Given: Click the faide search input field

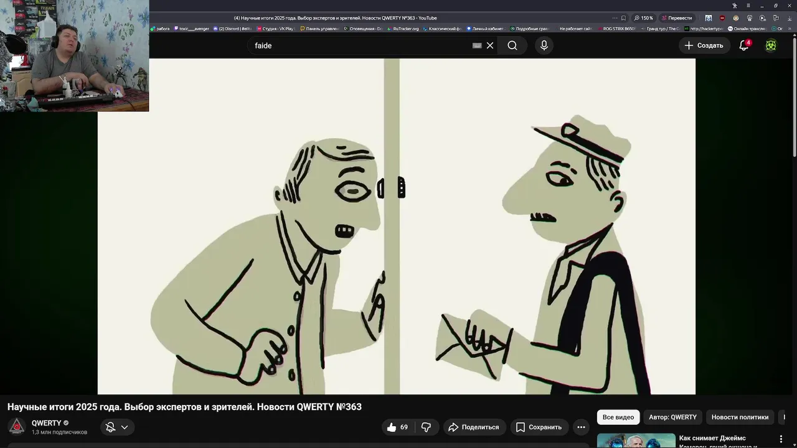Looking at the screenshot, I should [x=361, y=45].
